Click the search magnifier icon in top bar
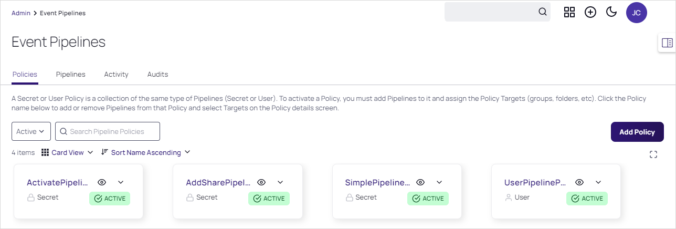 point(543,12)
